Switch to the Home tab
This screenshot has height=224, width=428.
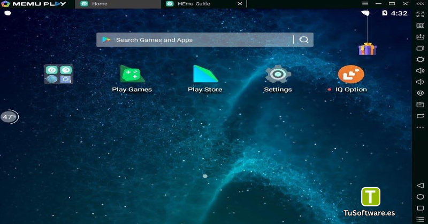[x=118, y=4]
